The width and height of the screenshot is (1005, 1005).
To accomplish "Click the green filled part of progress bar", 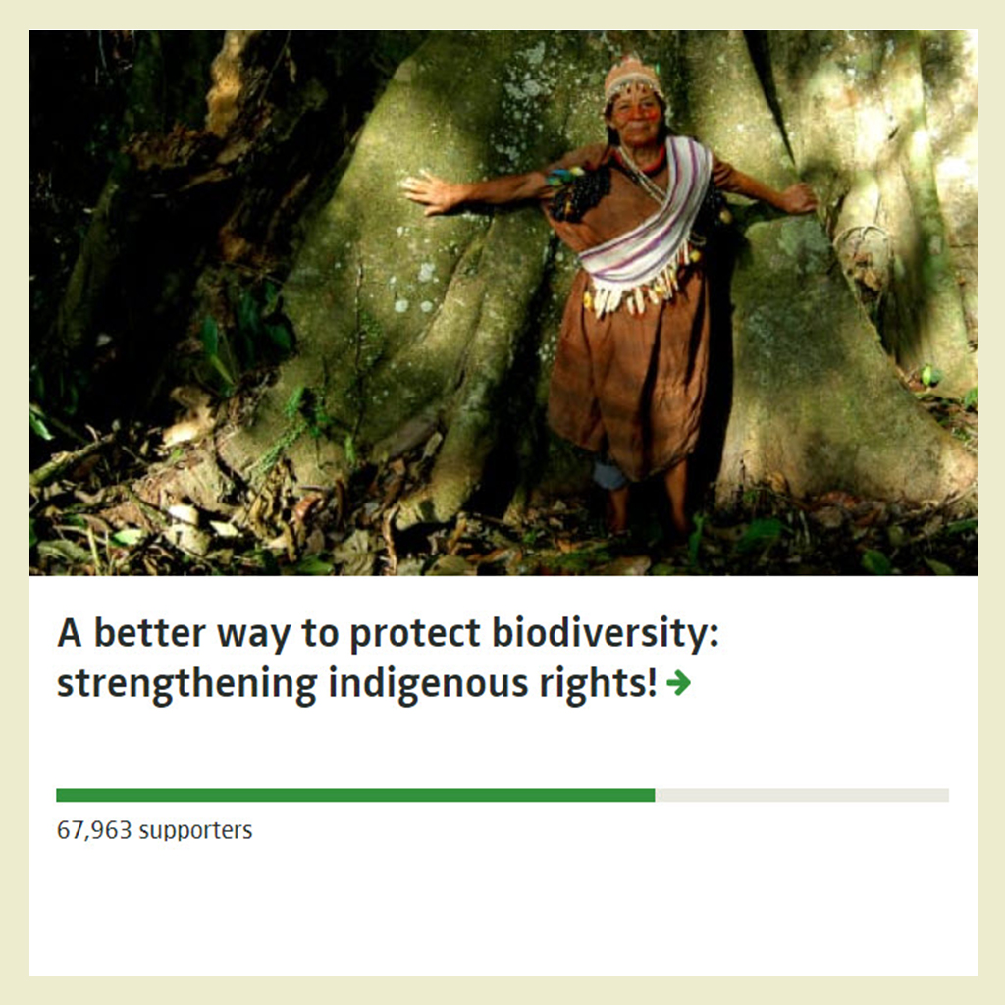I will (355, 795).
